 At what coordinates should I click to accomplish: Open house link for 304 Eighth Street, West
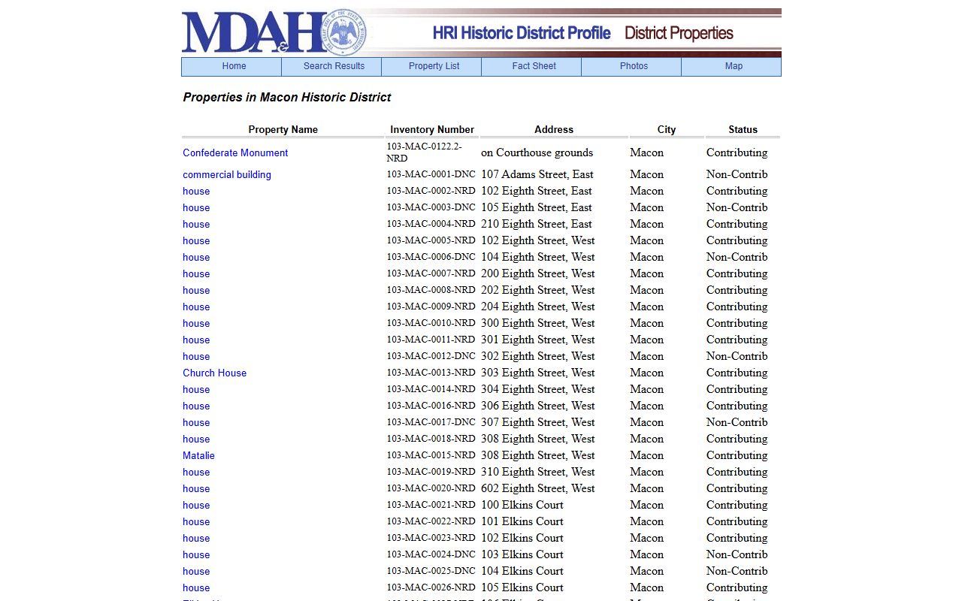click(x=196, y=389)
